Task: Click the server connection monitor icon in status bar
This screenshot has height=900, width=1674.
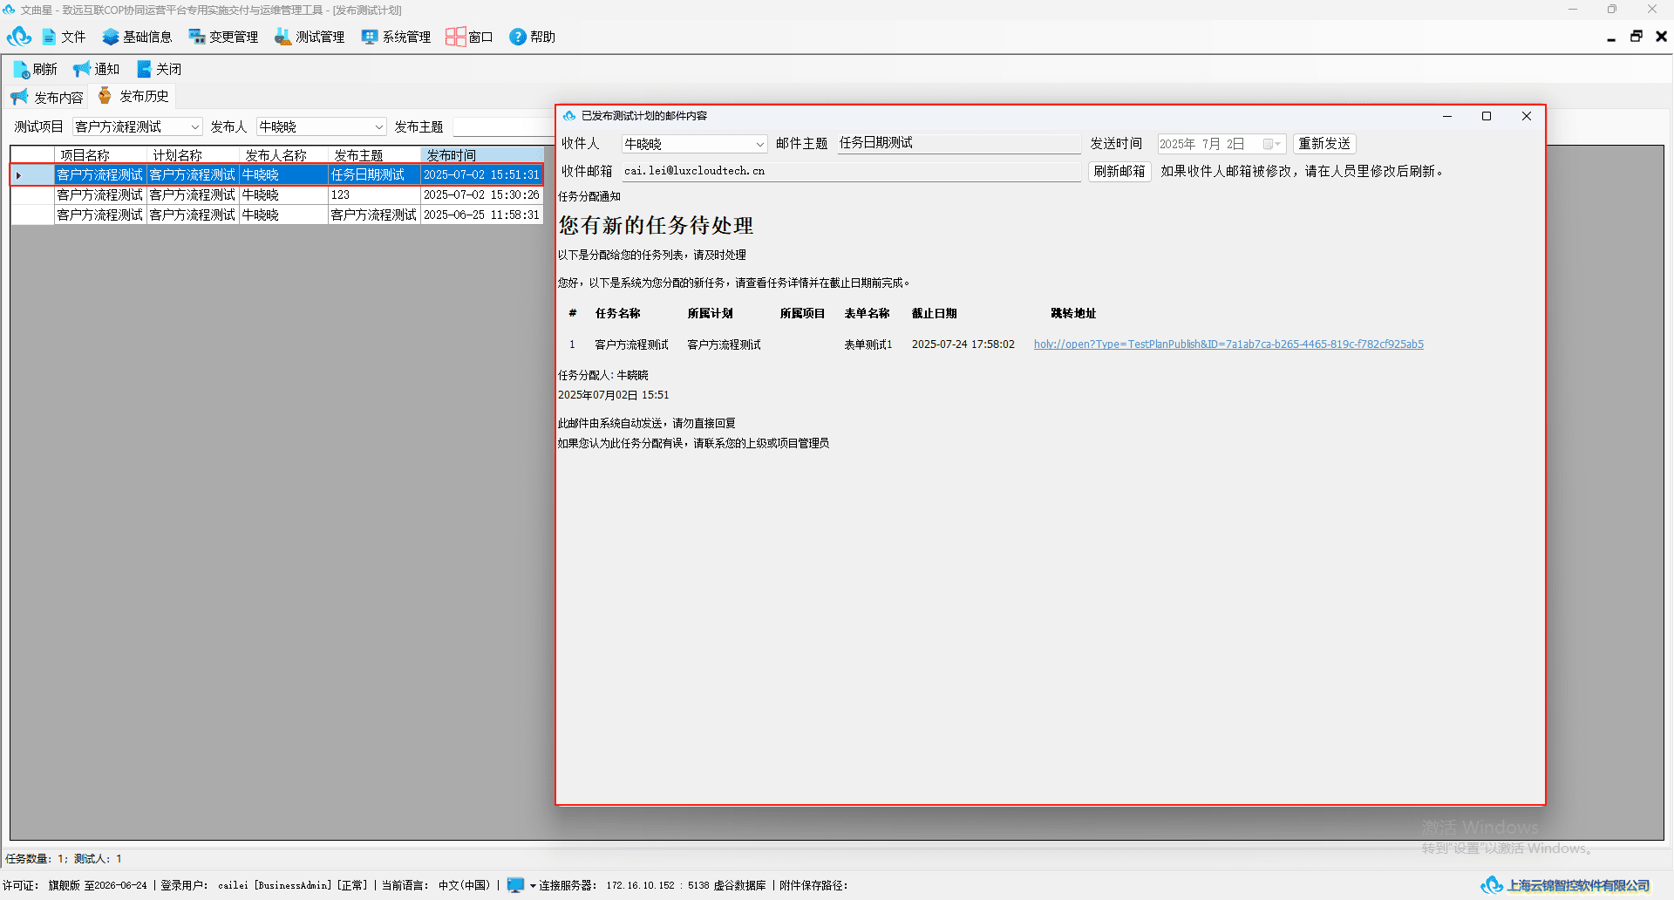Action: [x=516, y=885]
